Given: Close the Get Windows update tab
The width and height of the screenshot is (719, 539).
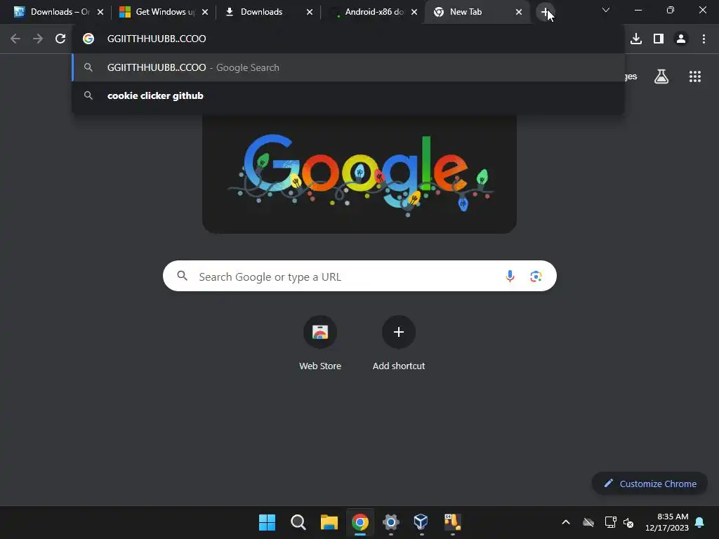Looking at the screenshot, I should click(205, 12).
